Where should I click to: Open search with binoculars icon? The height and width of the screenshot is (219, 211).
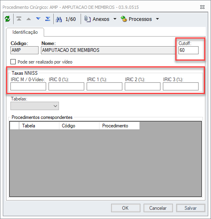click(59, 19)
